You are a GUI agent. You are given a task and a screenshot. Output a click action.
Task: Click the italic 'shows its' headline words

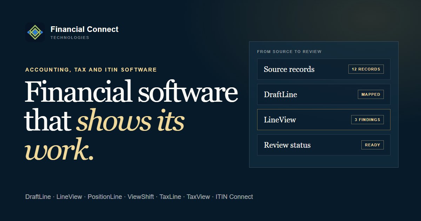coord(130,120)
